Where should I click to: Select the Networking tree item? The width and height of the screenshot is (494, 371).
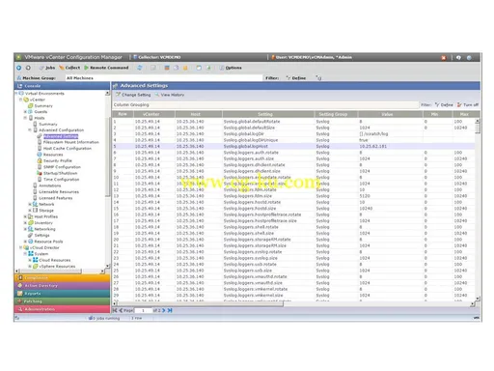click(44, 229)
